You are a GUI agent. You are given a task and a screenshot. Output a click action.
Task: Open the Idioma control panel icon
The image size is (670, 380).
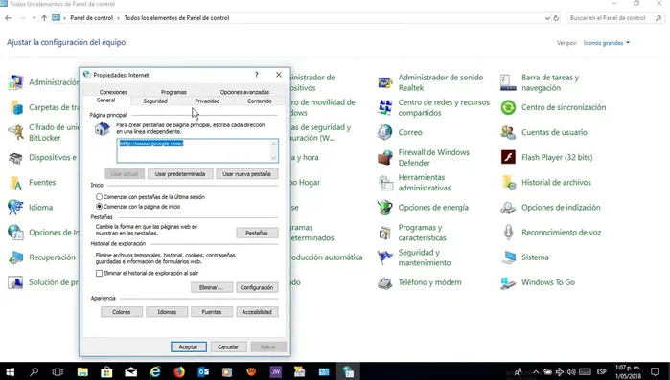click(x=15, y=208)
